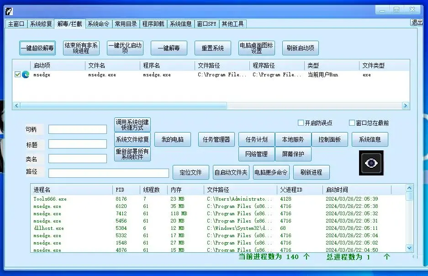Uncheck the msedge startup item
Image resolution: width=428 pixels, height=276 pixels.
[17, 74]
